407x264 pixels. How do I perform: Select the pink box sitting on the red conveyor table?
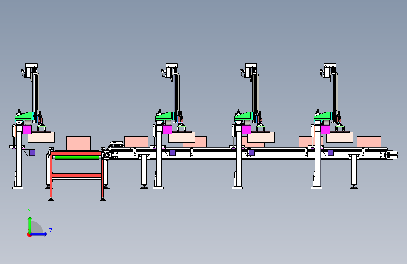tap(78, 143)
